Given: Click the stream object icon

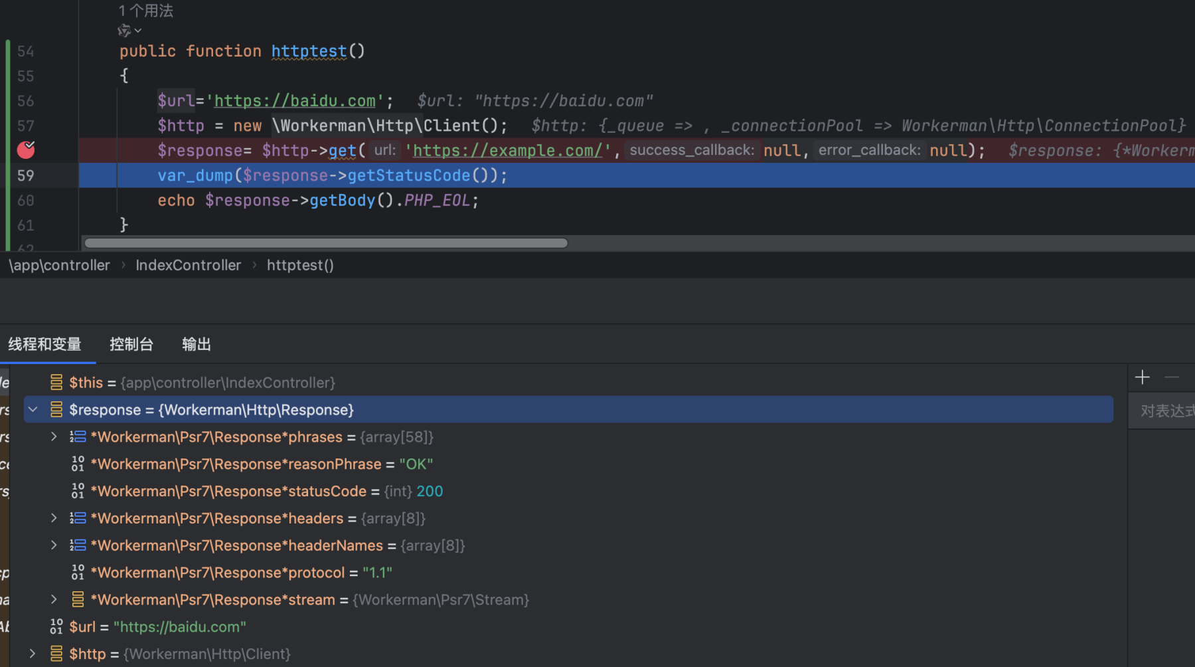Looking at the screenshot, I should click(78, 600).
